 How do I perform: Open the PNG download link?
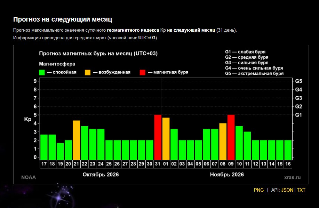[x=258, y=190]
